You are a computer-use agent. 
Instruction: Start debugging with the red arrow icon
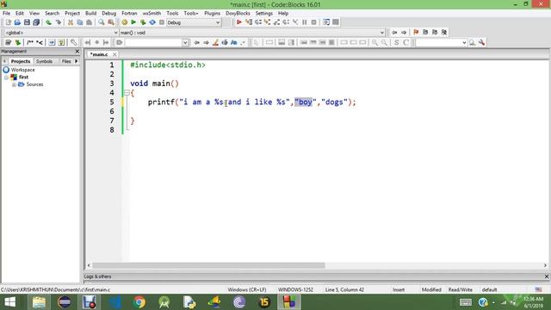point(239,22)
